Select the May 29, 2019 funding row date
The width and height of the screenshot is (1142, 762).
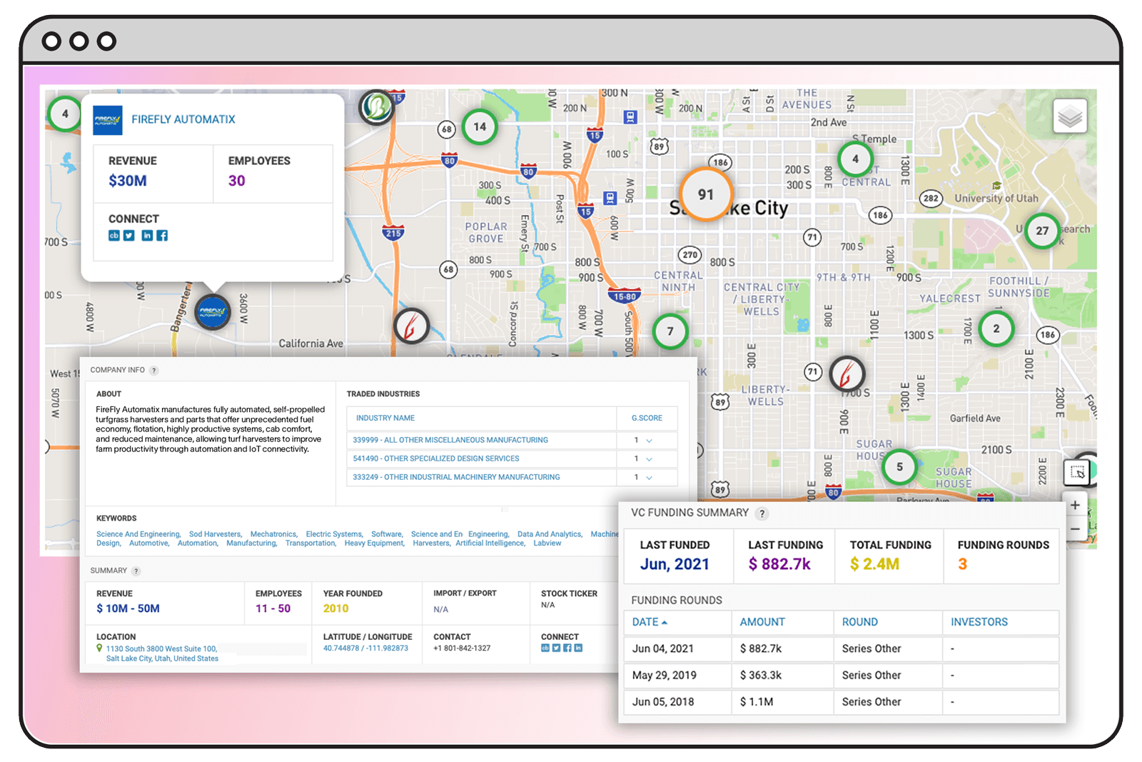665,675
